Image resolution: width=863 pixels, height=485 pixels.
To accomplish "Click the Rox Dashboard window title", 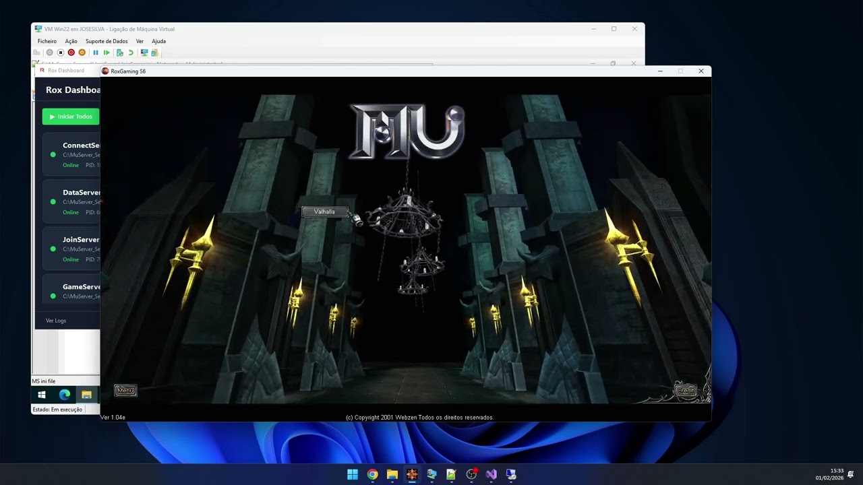I will tap(66, 71).
